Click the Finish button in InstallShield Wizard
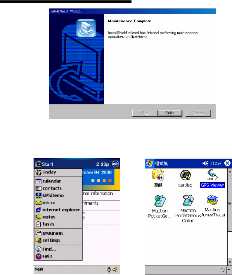The width and height of the screenshot is (232, 275). coord(169,113)
